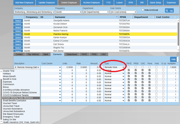Expand the Frequency dropdown showing Month
This screenshot has height=124, width=180.
click(x=68, y=12)
